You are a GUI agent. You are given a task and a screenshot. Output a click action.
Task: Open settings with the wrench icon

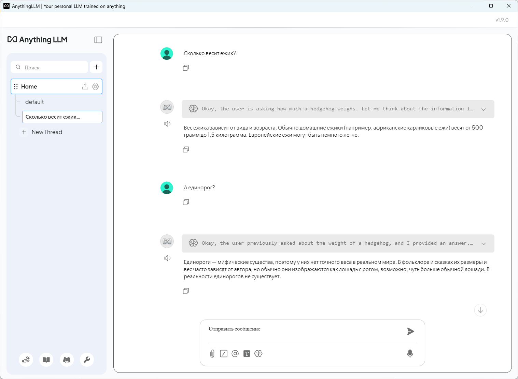point(87,360)
